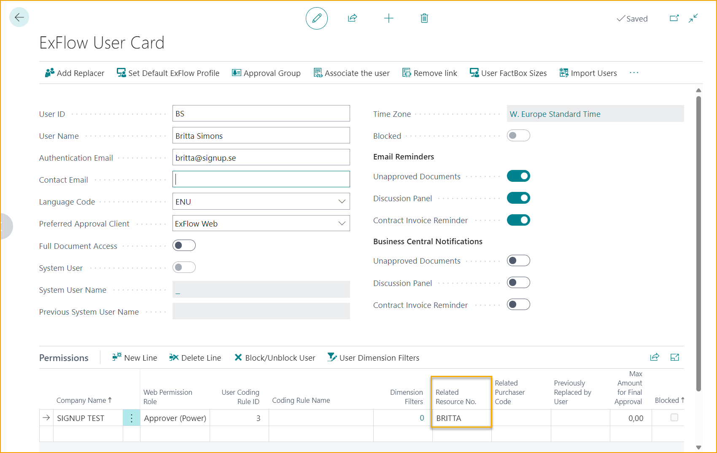Image resolution: width=717 pixels, height=453 pixels.
Task: Disable Email Reminders Contract Invoice Reminder toggle
Action: (518, 220)
